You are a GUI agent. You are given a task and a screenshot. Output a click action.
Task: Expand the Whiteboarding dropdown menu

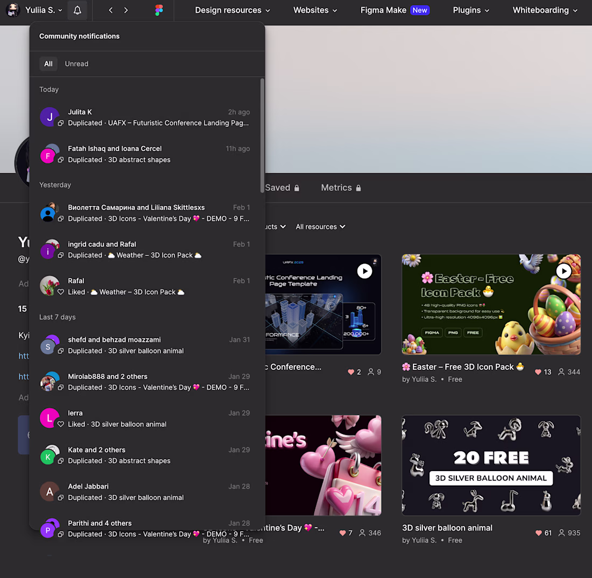click(x=545, y=10)
